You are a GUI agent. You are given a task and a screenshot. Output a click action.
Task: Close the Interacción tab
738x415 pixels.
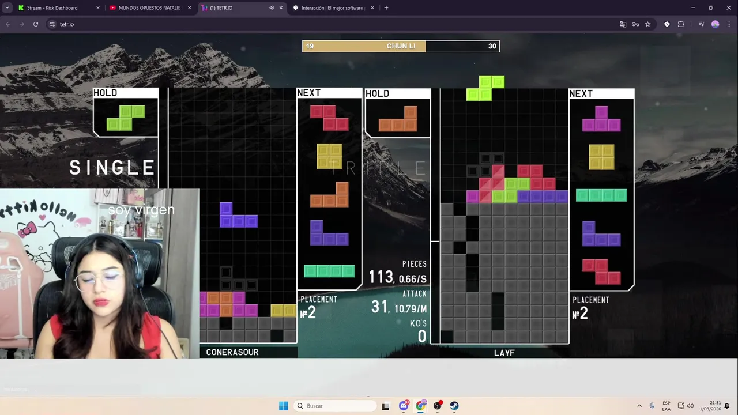372,8
